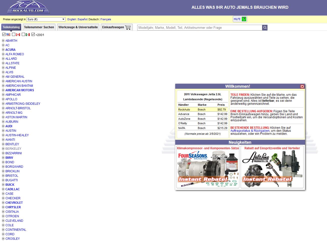Follow the Auftragsstatus & Rückgaben link

250,131
